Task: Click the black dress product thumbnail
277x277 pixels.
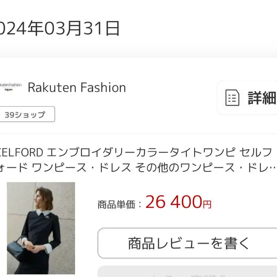Action: click(41, 228)
